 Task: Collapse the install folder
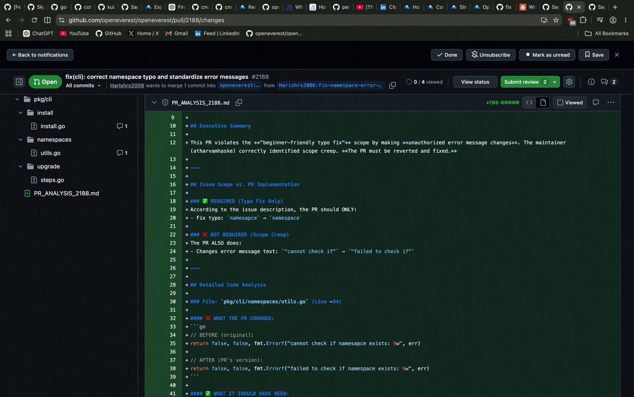click(x=21, y=113)
